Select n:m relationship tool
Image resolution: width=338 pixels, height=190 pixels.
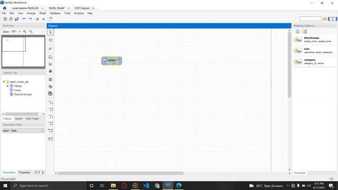(x=51, y=130)
